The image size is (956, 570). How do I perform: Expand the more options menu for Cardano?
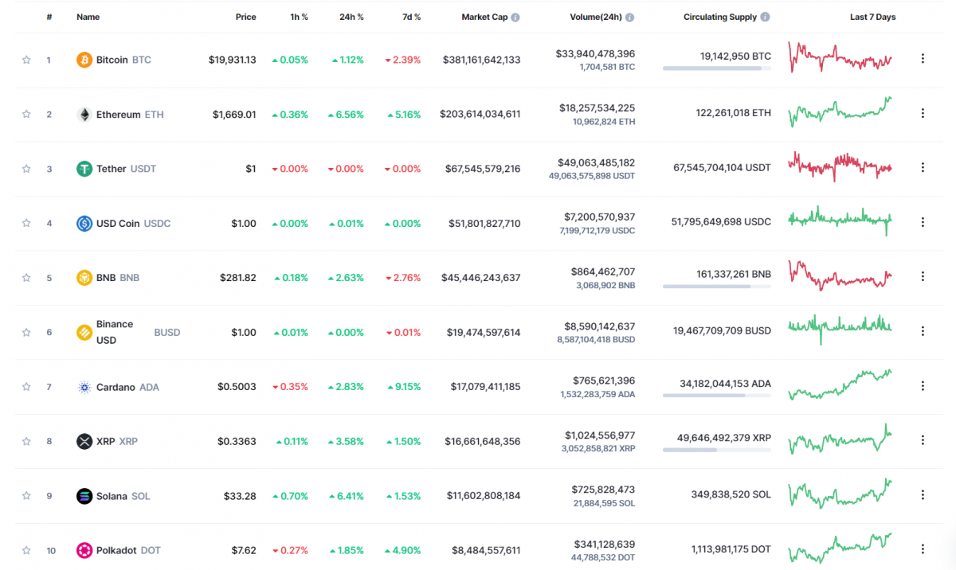(923, 386)
